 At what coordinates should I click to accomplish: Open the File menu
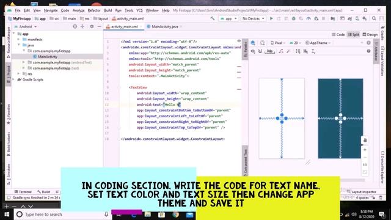tap(18, 10)
